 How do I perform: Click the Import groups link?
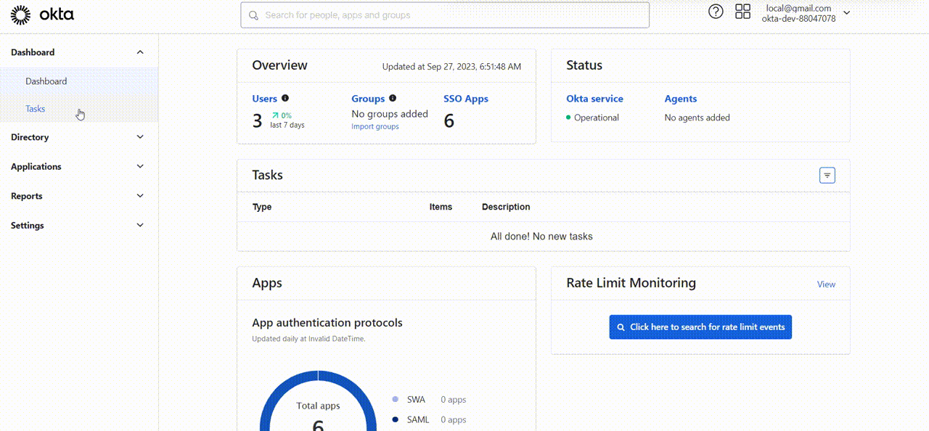click(x=375, y=126)
